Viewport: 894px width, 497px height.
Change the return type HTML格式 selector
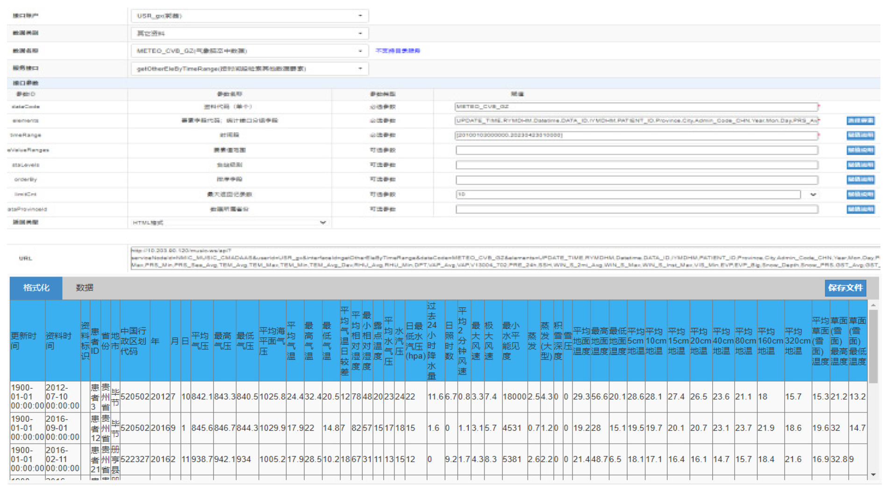point(322,223)
